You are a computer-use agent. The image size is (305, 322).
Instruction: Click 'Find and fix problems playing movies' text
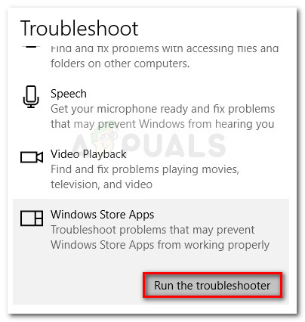(145, 169)
